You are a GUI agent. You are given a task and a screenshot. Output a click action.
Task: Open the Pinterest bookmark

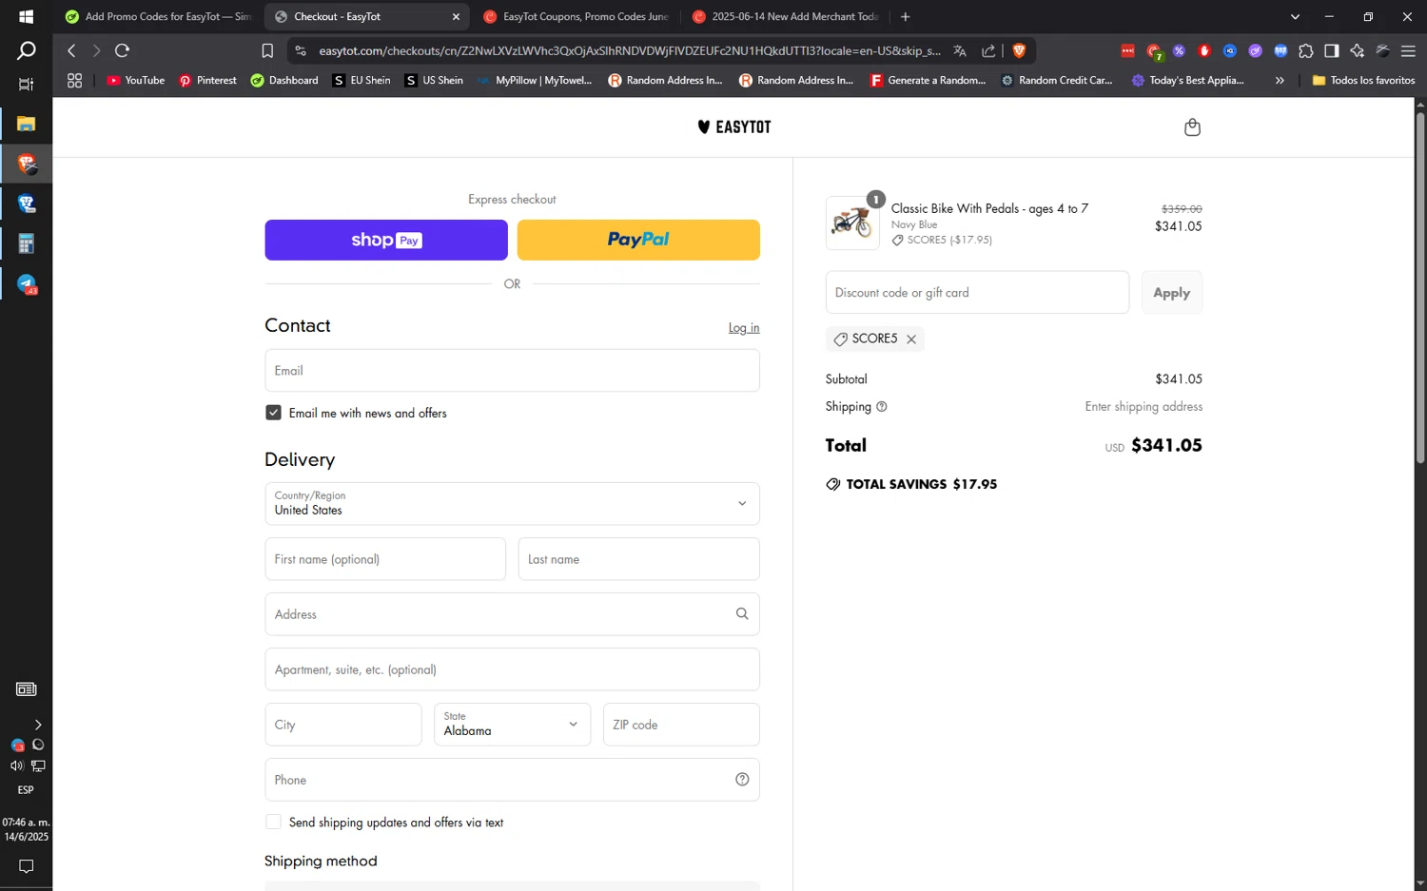pos(207,81)
